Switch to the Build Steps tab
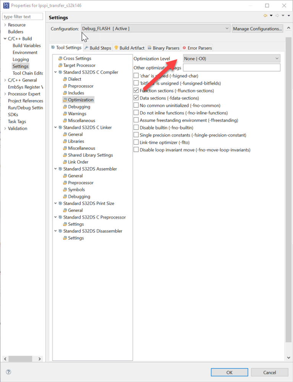This screenshot has height=382, width=293. coord(98,48)
